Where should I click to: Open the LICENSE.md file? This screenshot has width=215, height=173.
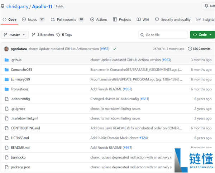20,138
